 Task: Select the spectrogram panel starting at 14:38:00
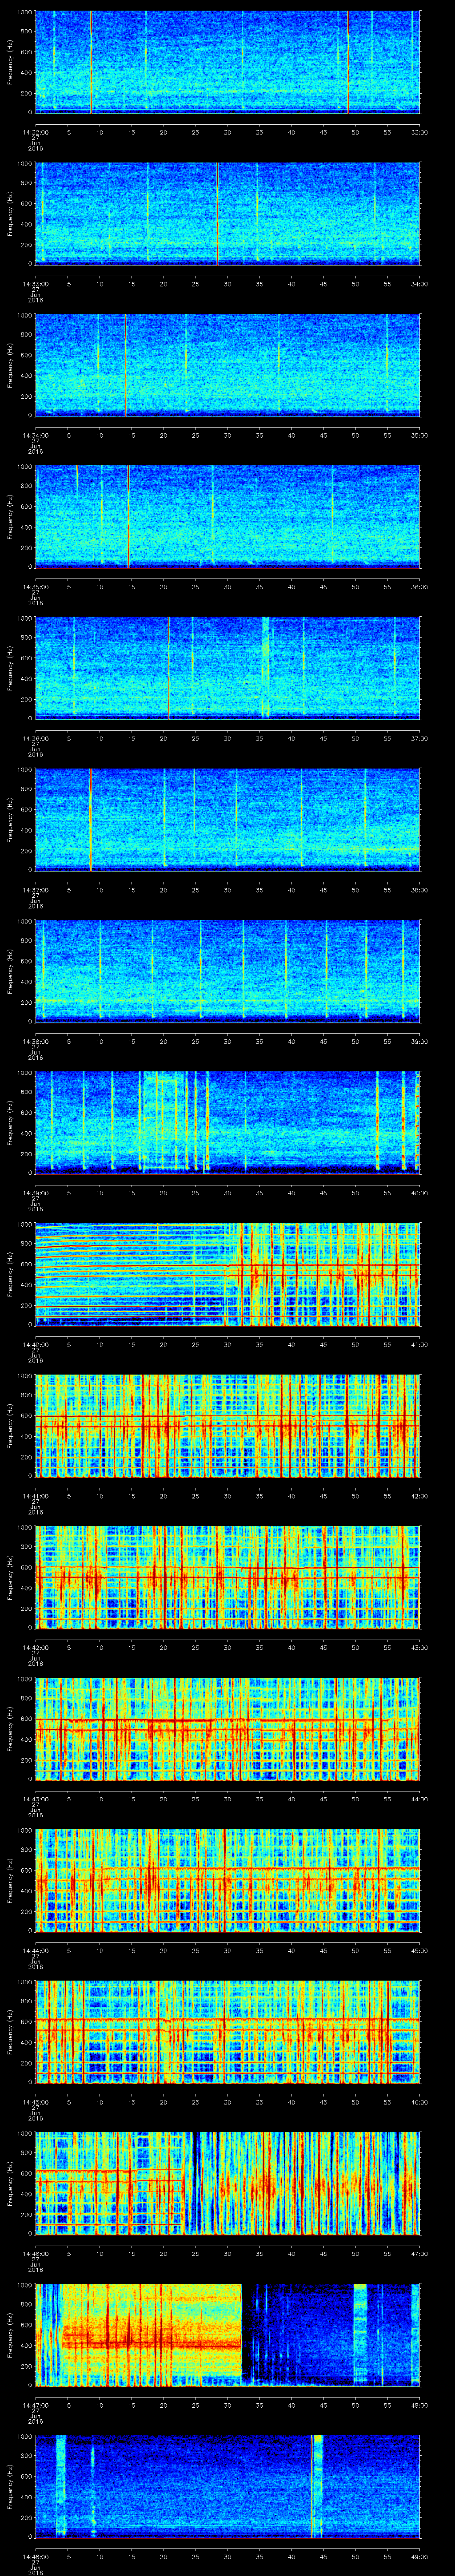(x=228, y=971)
